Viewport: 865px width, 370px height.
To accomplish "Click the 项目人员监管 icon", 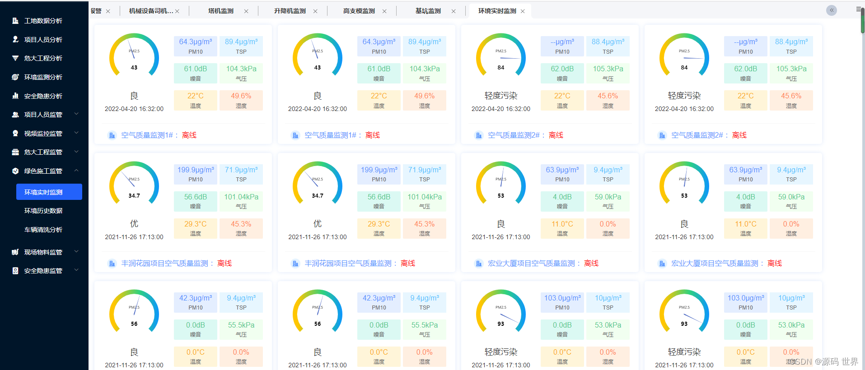I will (x=15, y=115).
